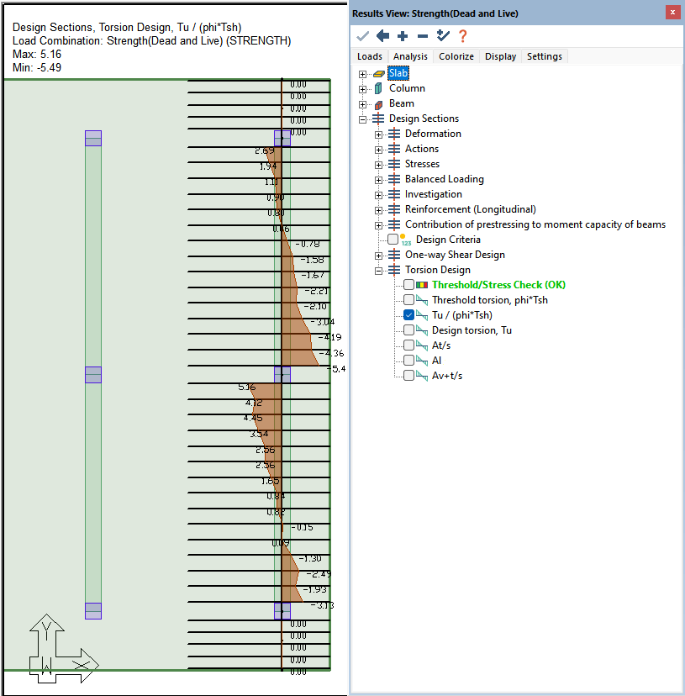This screenshot has height=696, width=685.
Task: Expand the Beam tree node
Action: 363,104
